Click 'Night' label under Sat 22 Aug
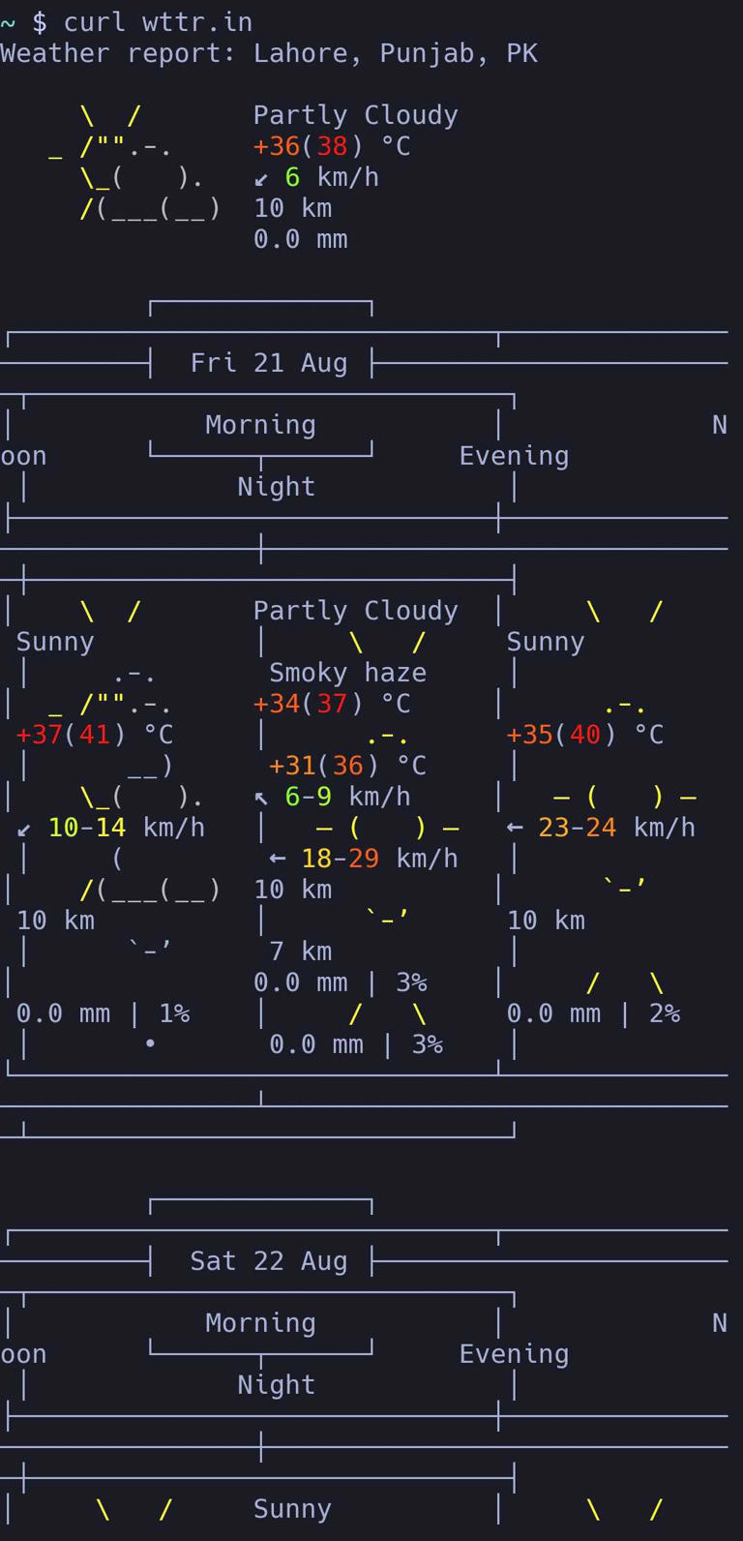This screenshot has width=743, height=1541. tap(277, 1385)
